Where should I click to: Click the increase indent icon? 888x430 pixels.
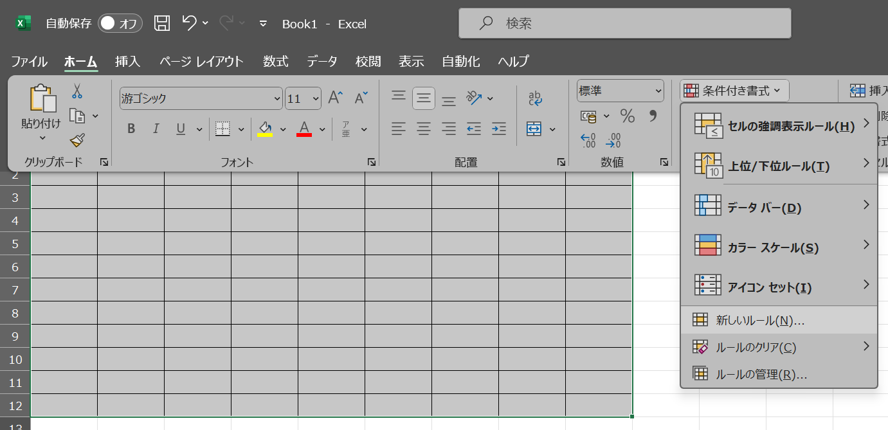[x=498, y=129]
